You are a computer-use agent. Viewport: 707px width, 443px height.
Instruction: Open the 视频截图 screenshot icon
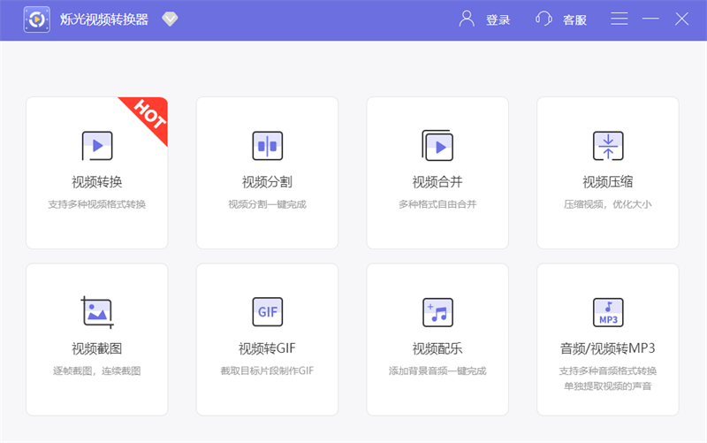pos(96,311)
